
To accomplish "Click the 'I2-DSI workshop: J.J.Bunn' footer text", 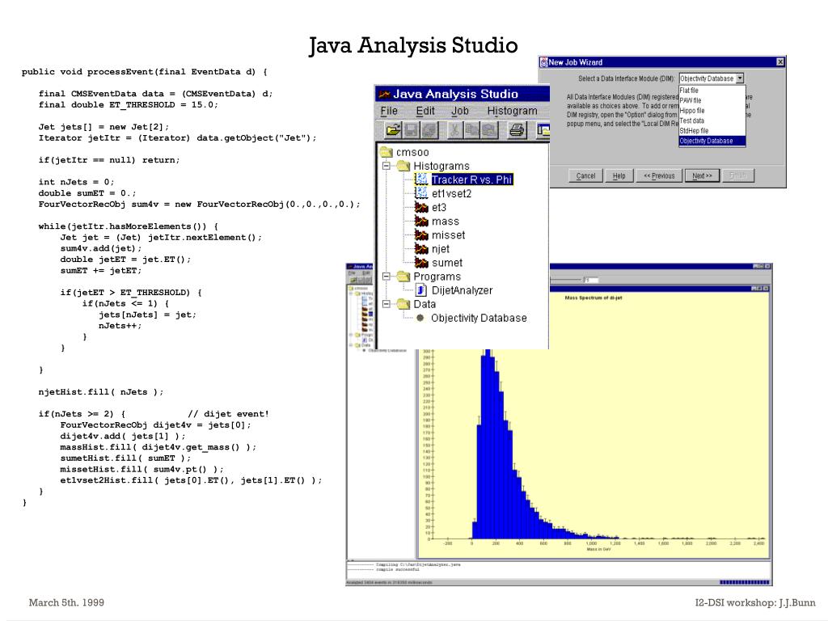I will (755, 602).
